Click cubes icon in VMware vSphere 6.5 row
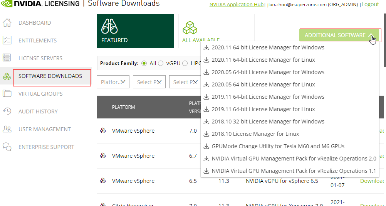386x206 pixels. point(102,181)
